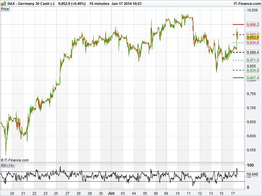This screenshot has height=196, width=262.
Task: Select date 20 on the time axis
Action: (12, 193)
